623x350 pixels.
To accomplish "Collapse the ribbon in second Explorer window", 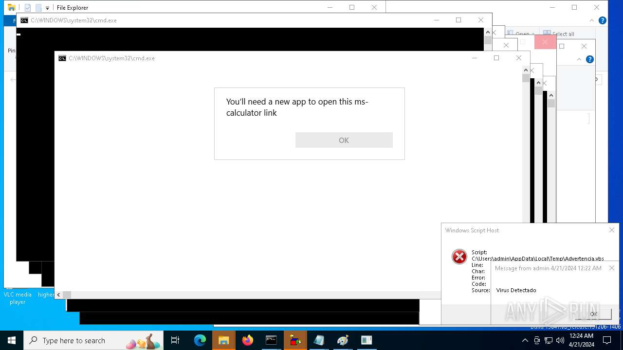I will 579,59.
